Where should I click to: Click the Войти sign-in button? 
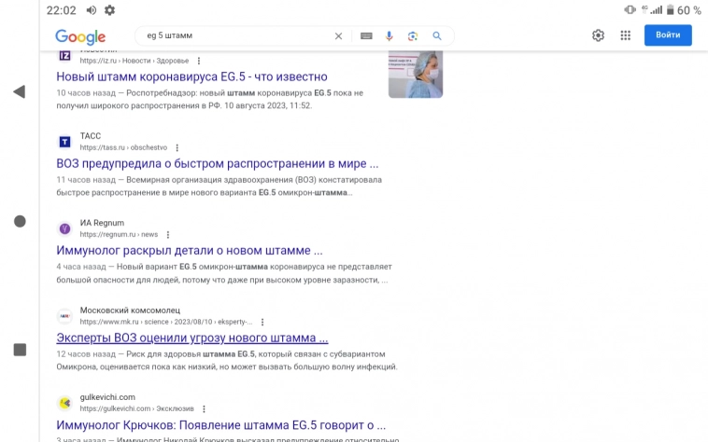667,35
